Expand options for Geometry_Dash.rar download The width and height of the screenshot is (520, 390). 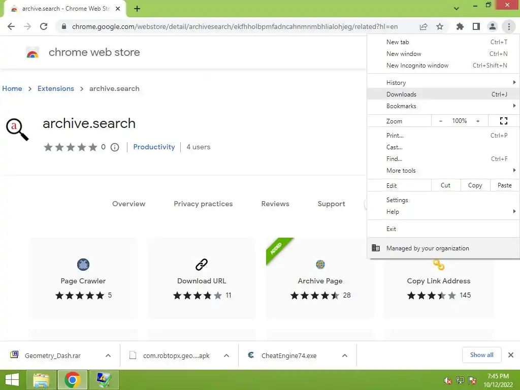tap(108, 355)
